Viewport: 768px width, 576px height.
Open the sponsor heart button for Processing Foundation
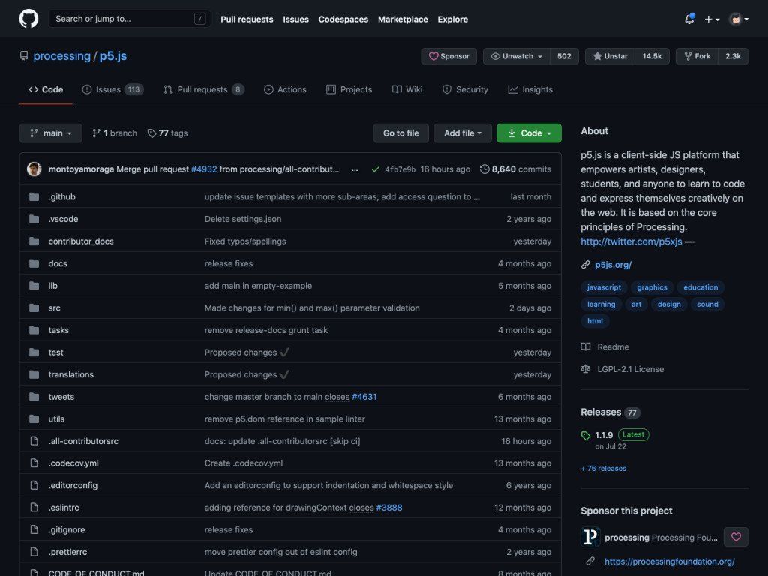736,537
